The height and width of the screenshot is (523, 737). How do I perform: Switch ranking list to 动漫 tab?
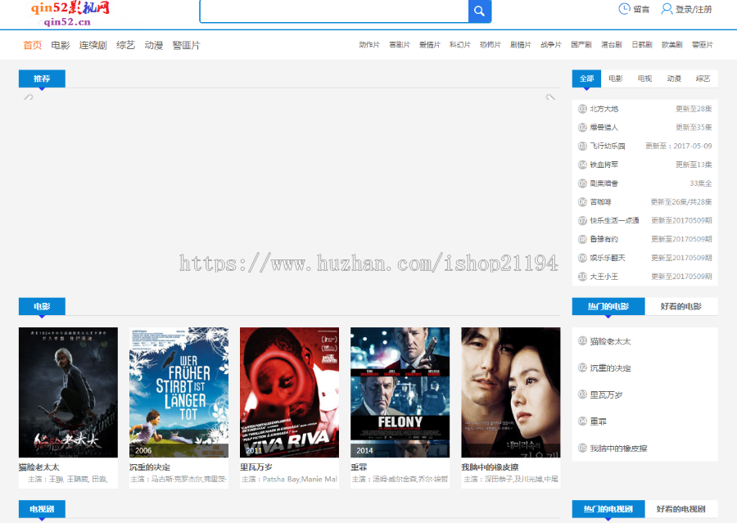pyautogui.click(x=674, y=79)
